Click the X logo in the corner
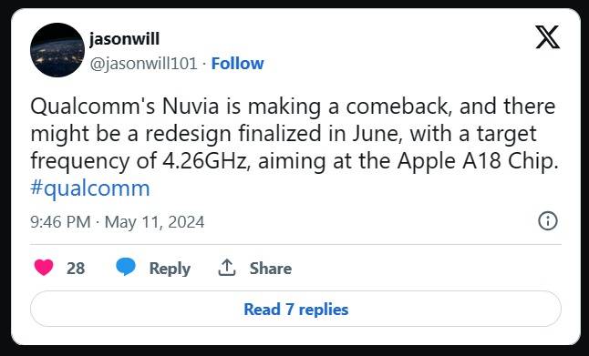This screenshot has height=356, width=589. [x=548, y=37]
